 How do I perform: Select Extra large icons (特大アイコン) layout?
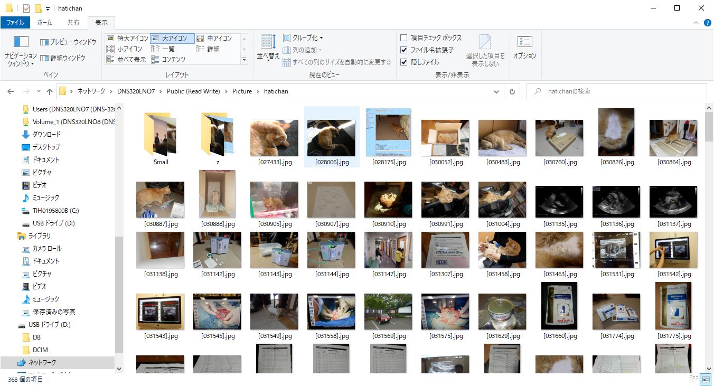[127, 38]
